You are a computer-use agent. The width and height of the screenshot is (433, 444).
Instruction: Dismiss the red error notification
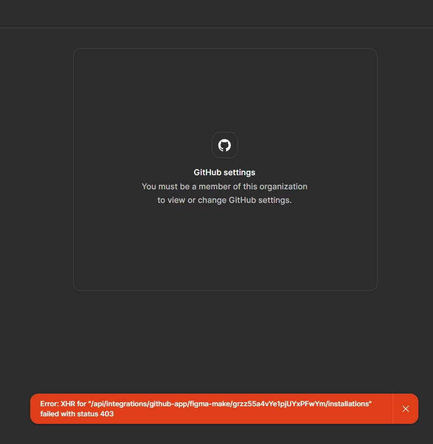click(405, 409)
